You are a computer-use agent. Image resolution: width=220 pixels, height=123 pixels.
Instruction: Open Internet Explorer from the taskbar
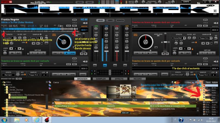pyautogui.click(x=37, y=120)
